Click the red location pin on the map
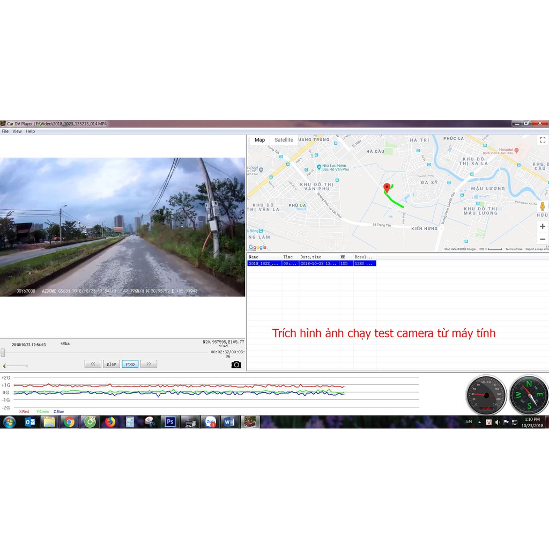The image size is (549, 549). (x=387, y=188)
